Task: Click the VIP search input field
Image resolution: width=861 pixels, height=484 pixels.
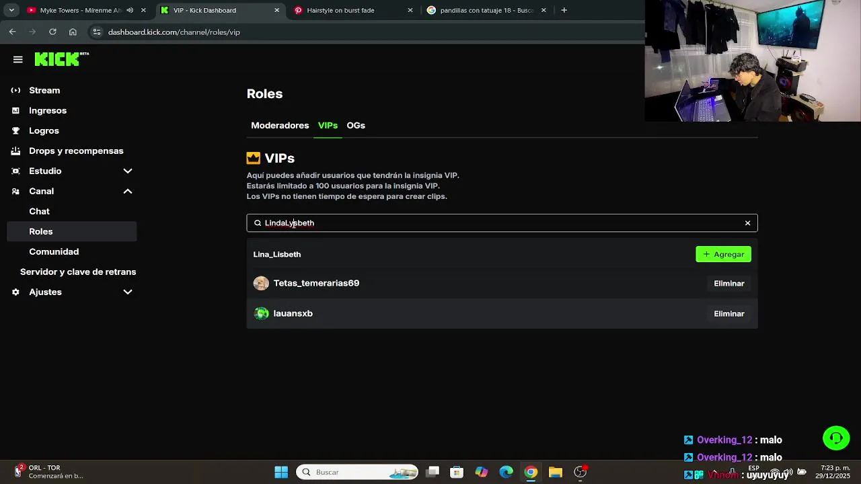Action: [502, 223]
